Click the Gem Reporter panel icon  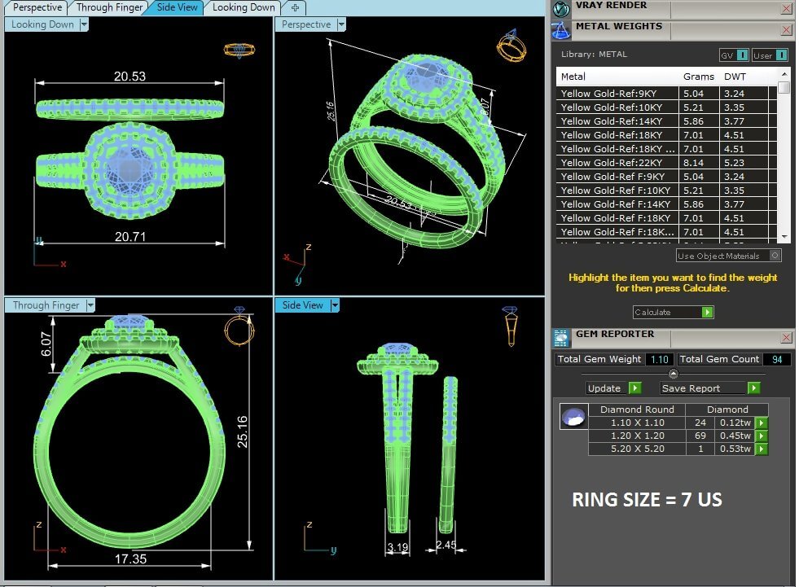(560, 338)
